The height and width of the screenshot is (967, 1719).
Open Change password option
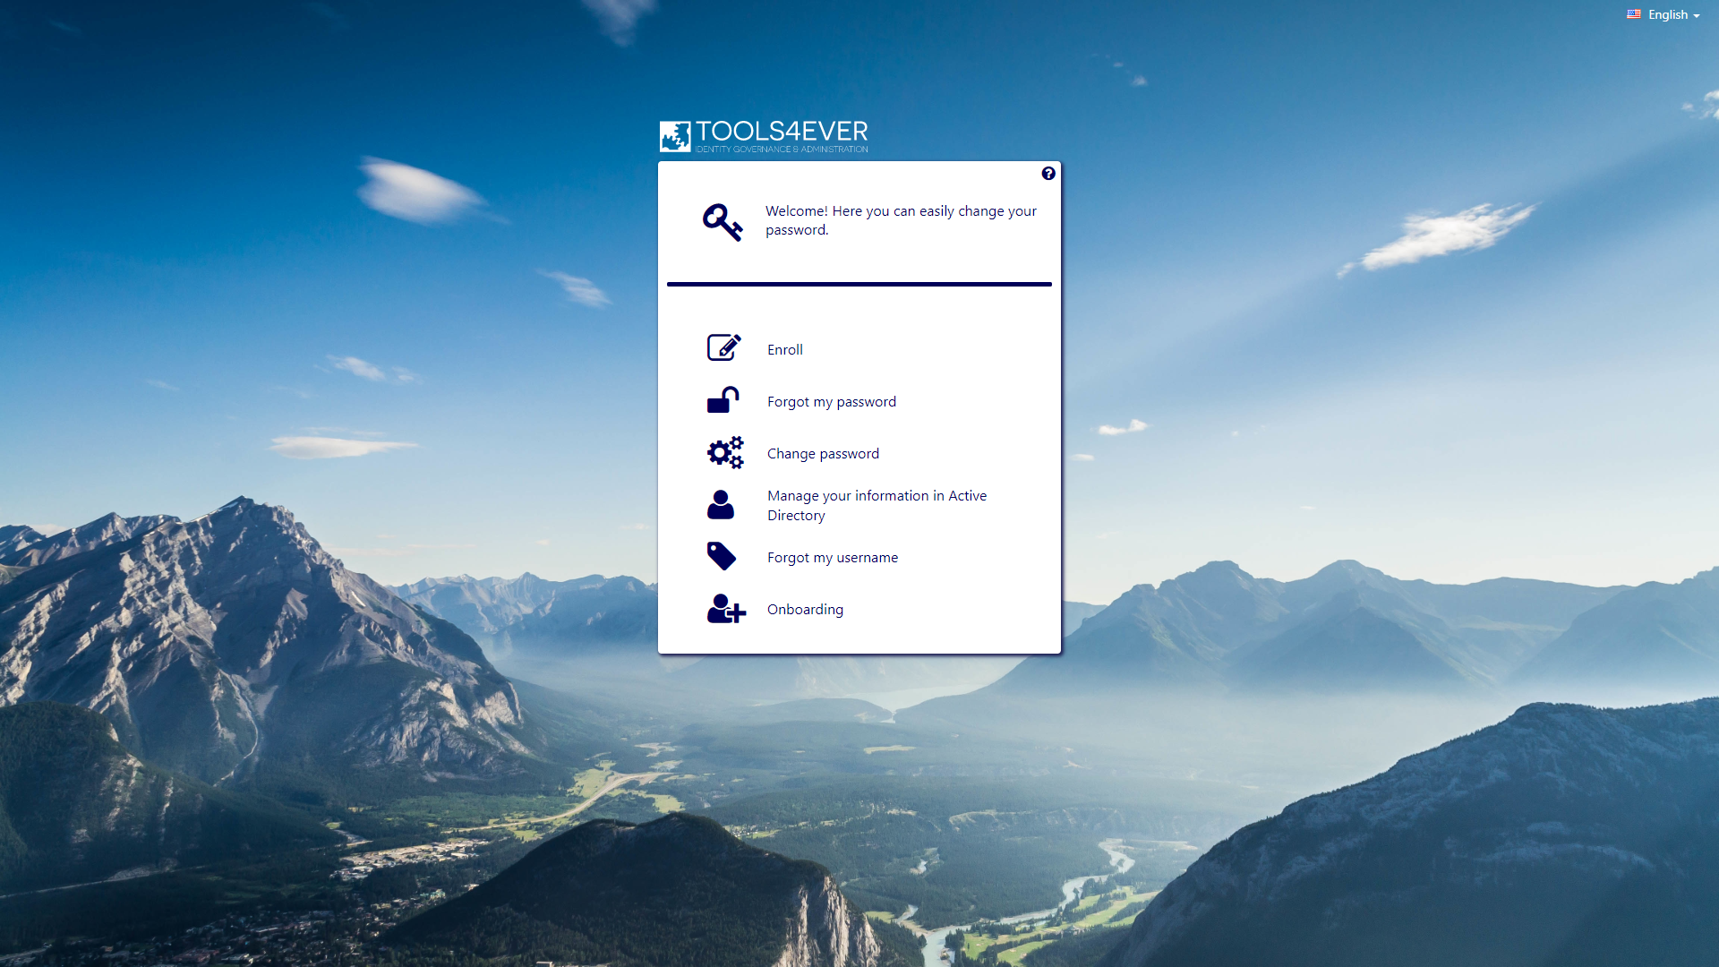(823, 454)
